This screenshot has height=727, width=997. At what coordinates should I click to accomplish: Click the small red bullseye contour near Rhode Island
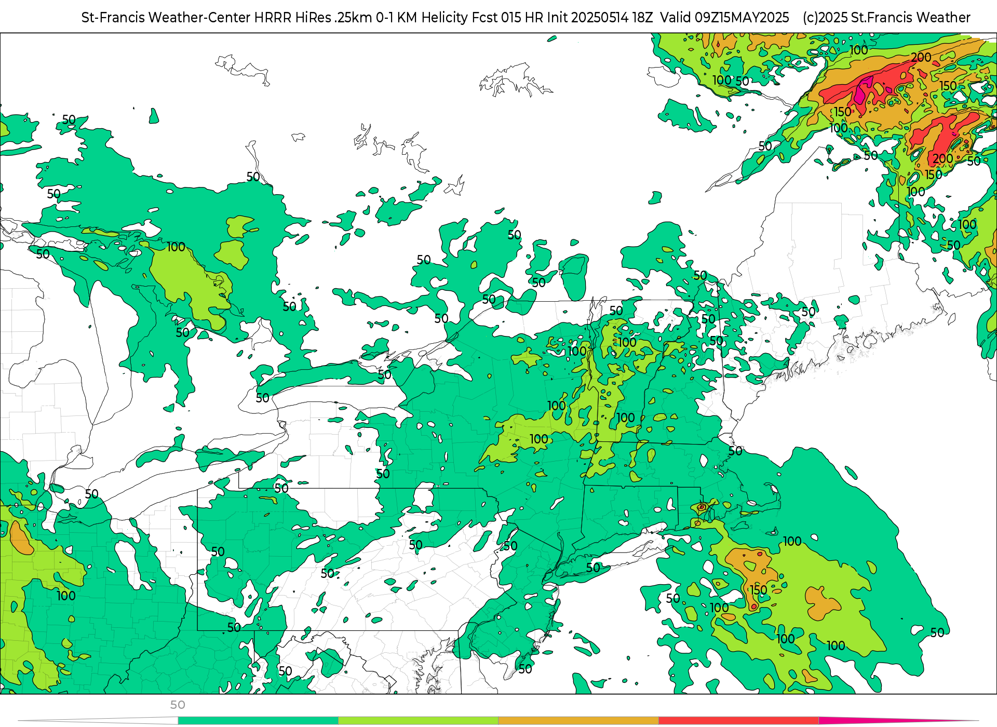click(x=702, y=507)
